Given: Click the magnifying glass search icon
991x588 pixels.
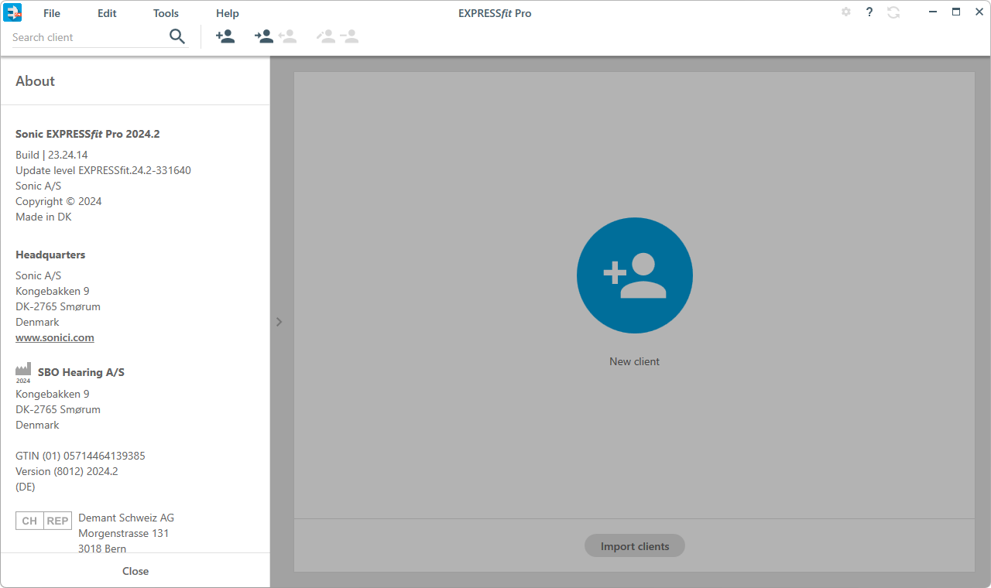Looking at the screenshot, I should point(177,36).
